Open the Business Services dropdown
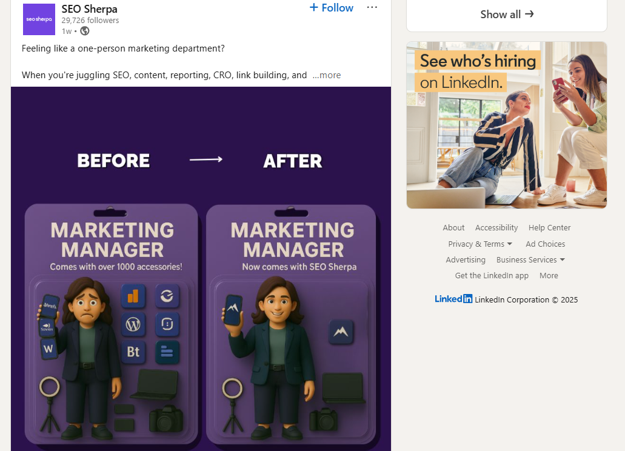The width and height of the screenshot is (625, 451). tap(530, 260)
